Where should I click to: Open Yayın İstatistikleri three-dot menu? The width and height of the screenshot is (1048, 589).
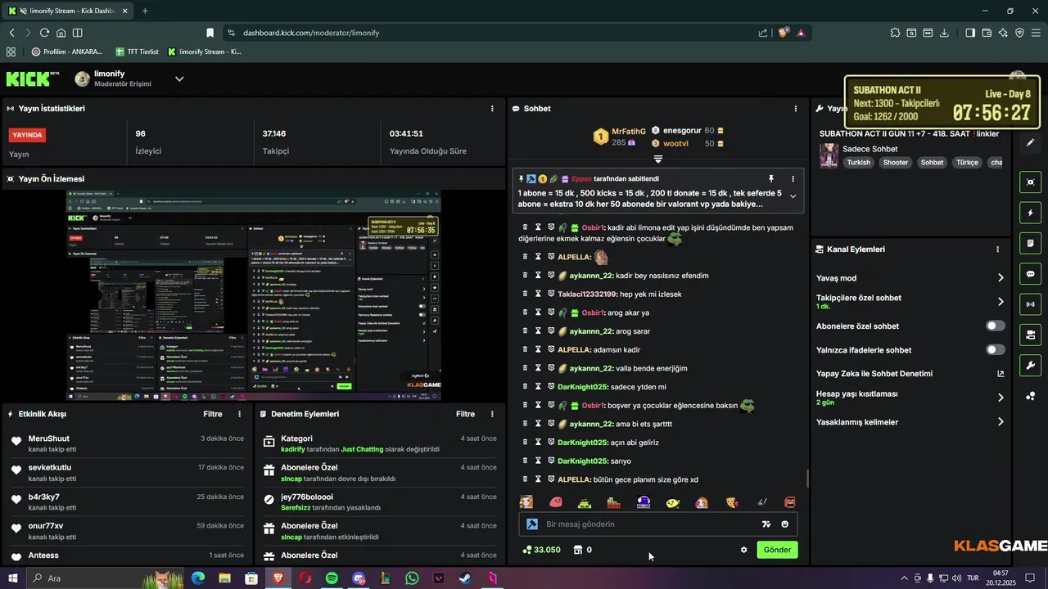(492, 108)
